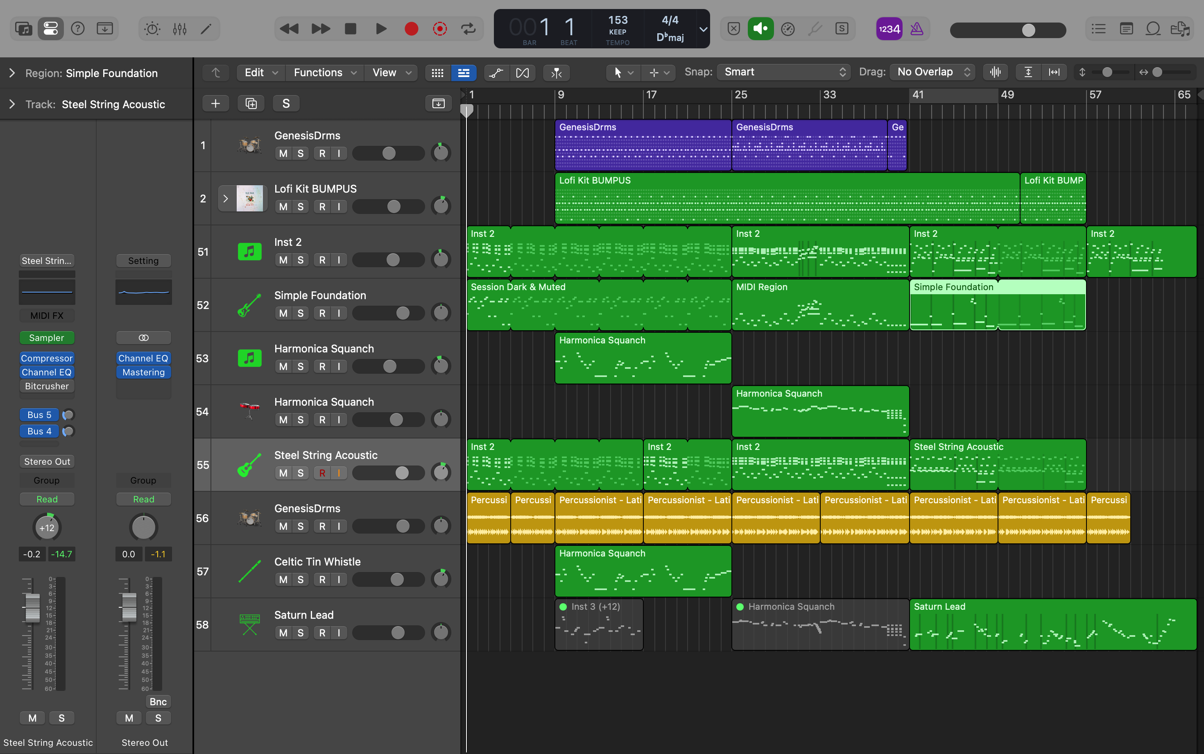Open Smart Controls via the dial icon
The image size is (1204, 754).
(152, 29)
